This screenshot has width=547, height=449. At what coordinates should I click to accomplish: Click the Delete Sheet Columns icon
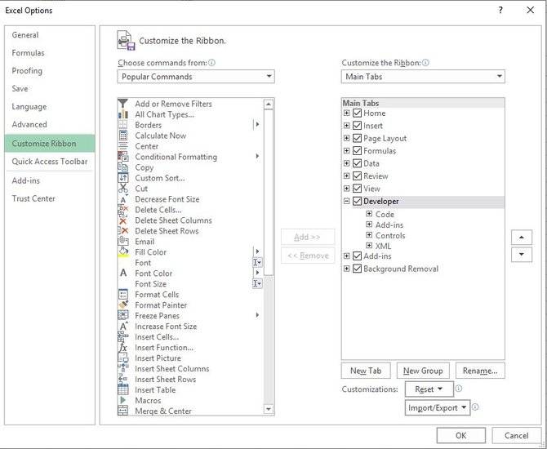pos(122,220)
